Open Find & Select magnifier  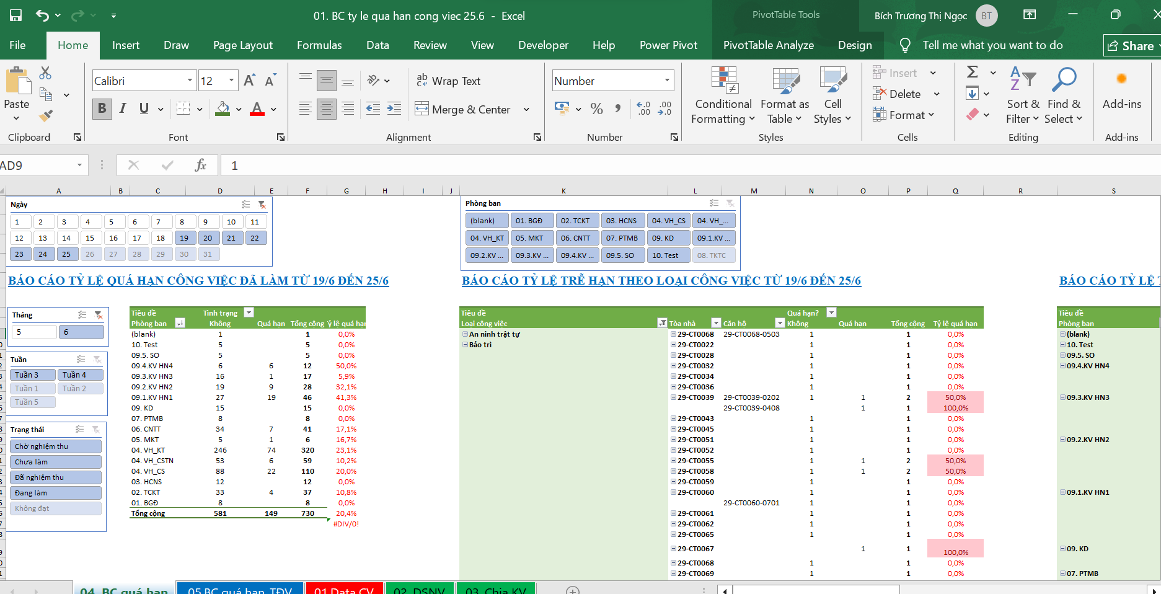(x=1062, y=95)
